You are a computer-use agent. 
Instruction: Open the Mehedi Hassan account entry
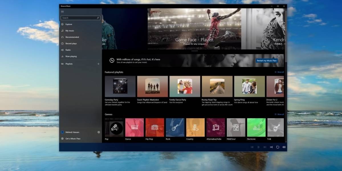pos(78,132)
